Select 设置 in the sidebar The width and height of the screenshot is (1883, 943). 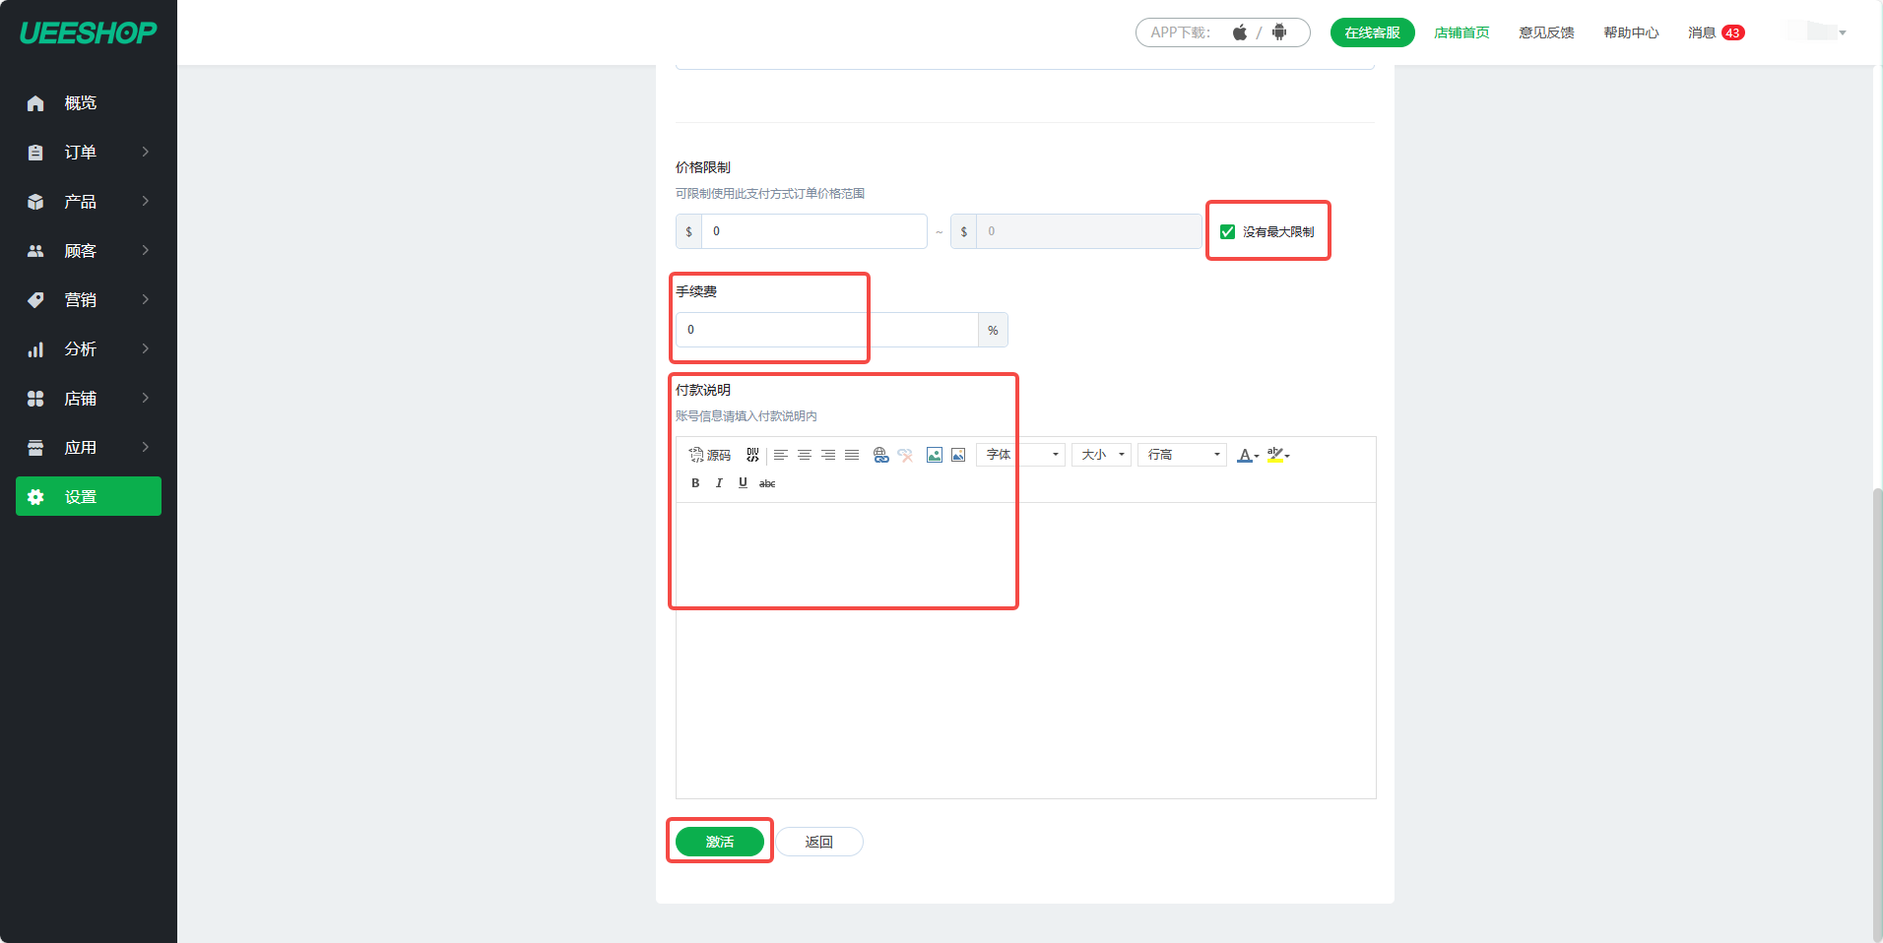89,496
